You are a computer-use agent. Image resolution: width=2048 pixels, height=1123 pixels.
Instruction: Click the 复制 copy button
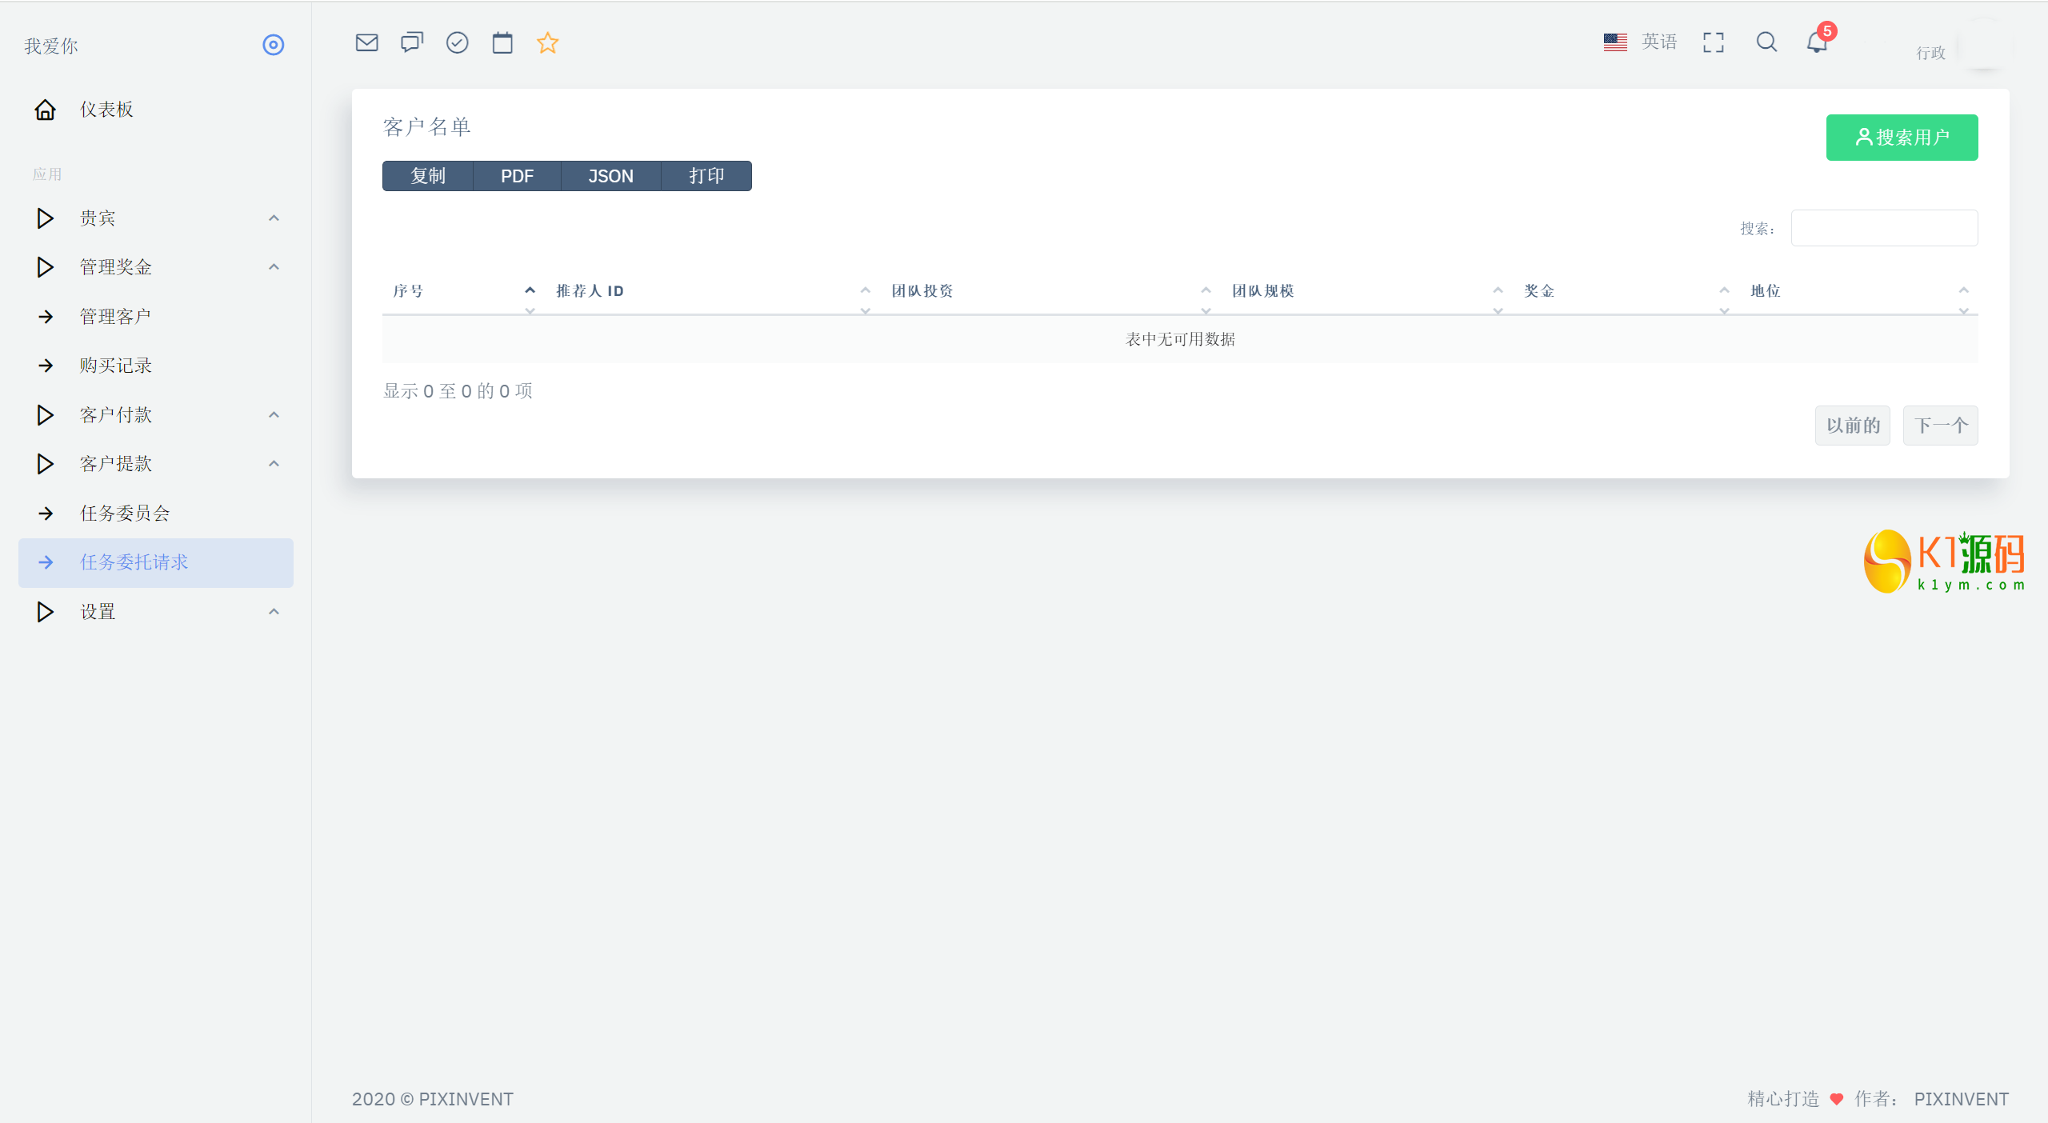coord(428,176)
